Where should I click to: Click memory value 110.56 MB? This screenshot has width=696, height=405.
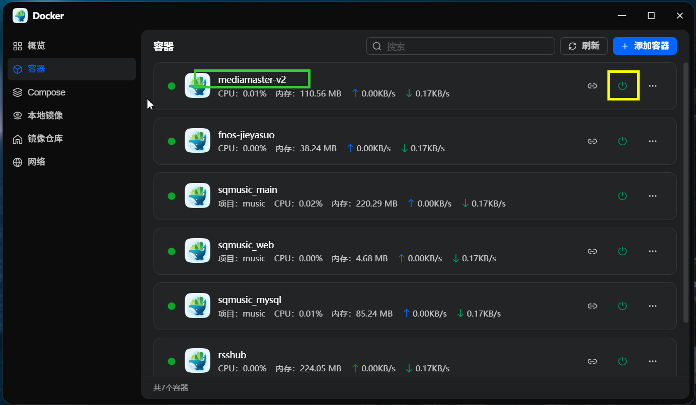click(x=321, y=93)
